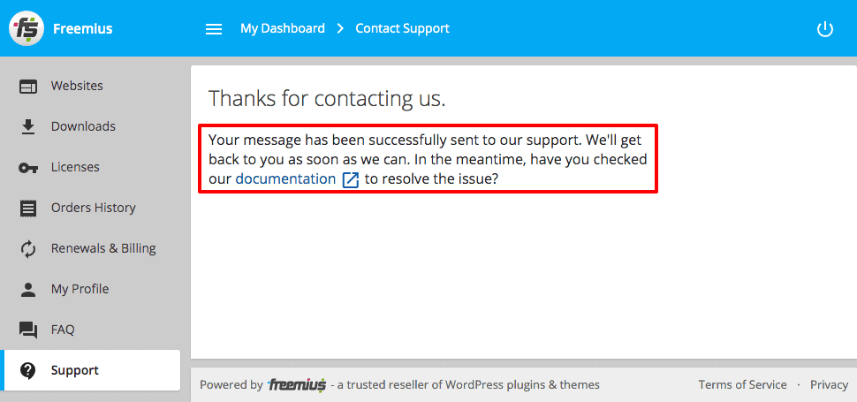The image size is (857, 402).
Task: Navigate to My Dashboard breadcrumb
Action: pos(283,28)
